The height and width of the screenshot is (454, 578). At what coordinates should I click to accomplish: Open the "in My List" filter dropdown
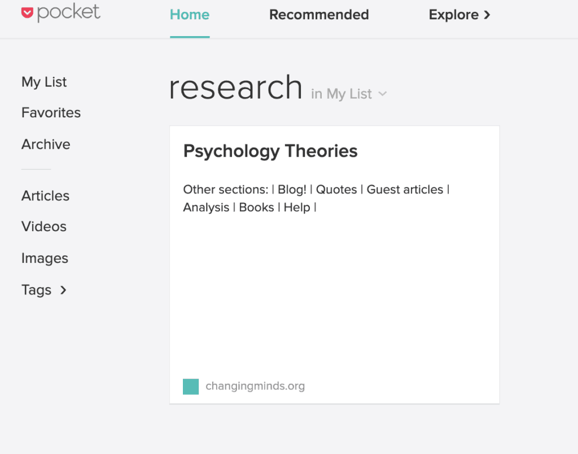pos(348,94)
